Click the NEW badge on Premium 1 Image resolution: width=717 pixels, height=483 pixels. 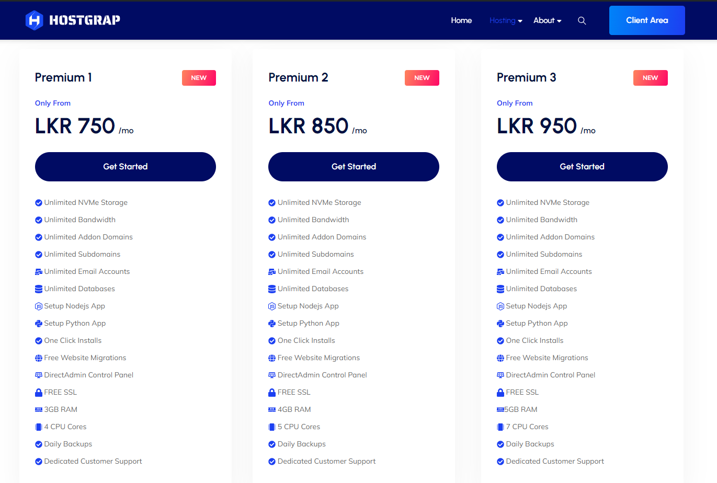[199, 78]
